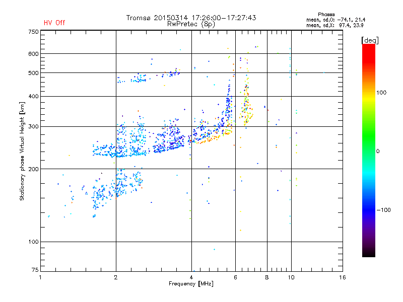This screenshot has width=403, height=302.
Task: Click the 'Tromsø 20150314 17:26:00-17:27:43' title
Action: pyautogui.click(x=191, y=18)
